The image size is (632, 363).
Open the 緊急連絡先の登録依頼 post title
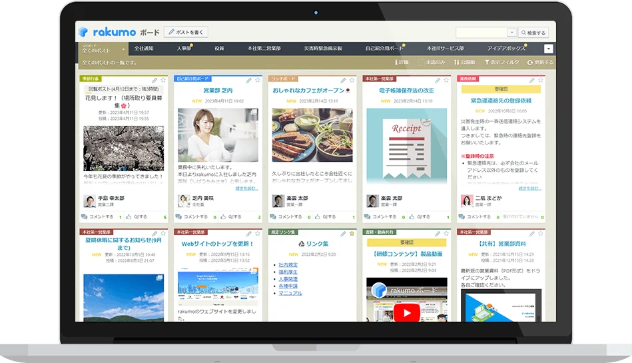501,101
